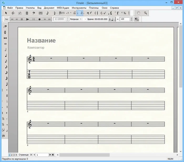This screenshot has width=184, height=162.
Task: Open the playback speaker settings
Action: [x=137, y=19]
